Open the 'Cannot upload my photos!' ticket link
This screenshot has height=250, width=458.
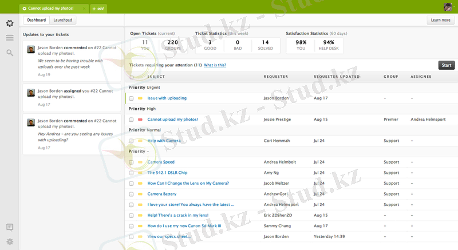tap(173, 120)
